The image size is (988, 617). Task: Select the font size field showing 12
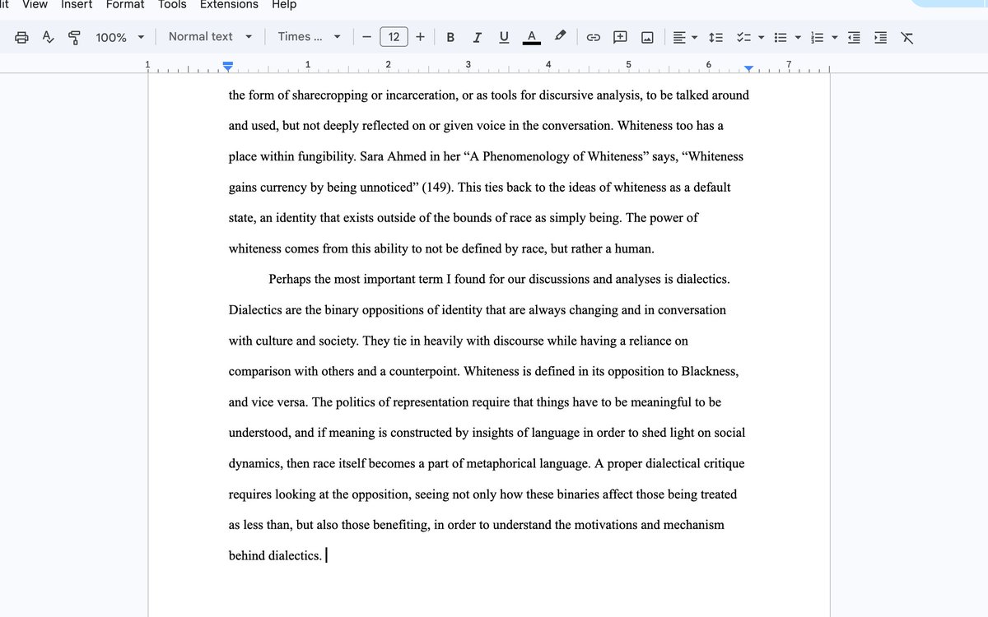point(394,37)
